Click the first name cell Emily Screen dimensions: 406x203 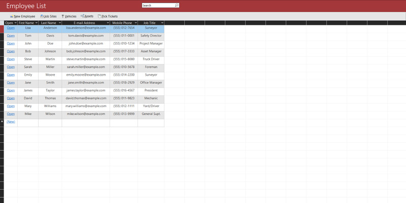pyautogui.click(x=28, y=75)
